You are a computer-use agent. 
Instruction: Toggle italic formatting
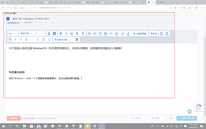pyautogui.click(x=66, y=34)
